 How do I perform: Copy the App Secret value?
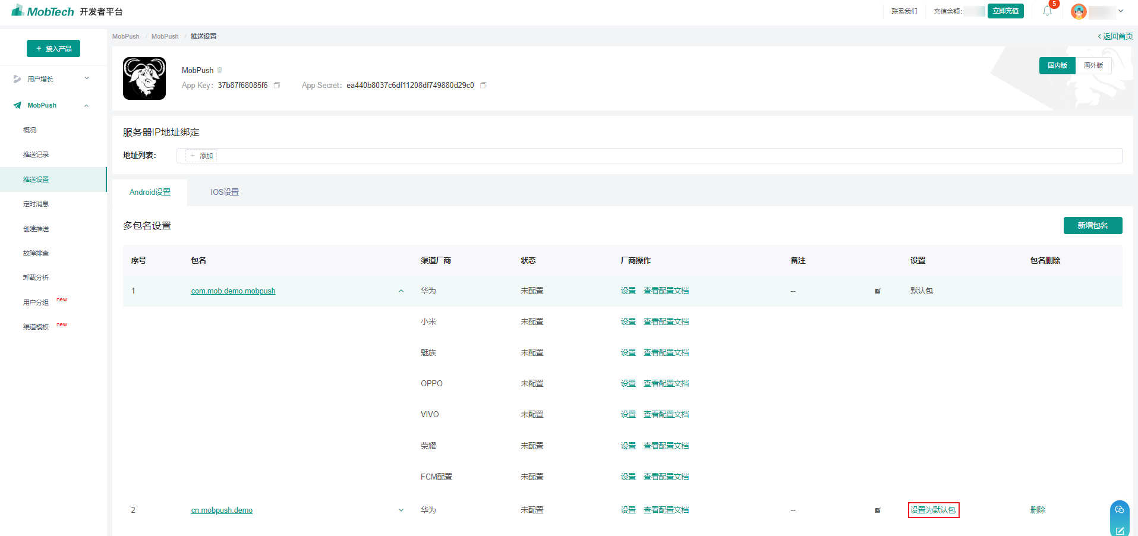[483, 86]
